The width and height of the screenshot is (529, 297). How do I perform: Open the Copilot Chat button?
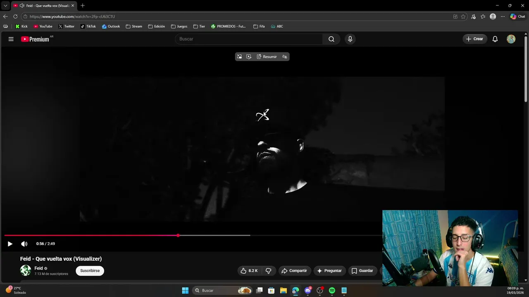(x=517, y=16)
